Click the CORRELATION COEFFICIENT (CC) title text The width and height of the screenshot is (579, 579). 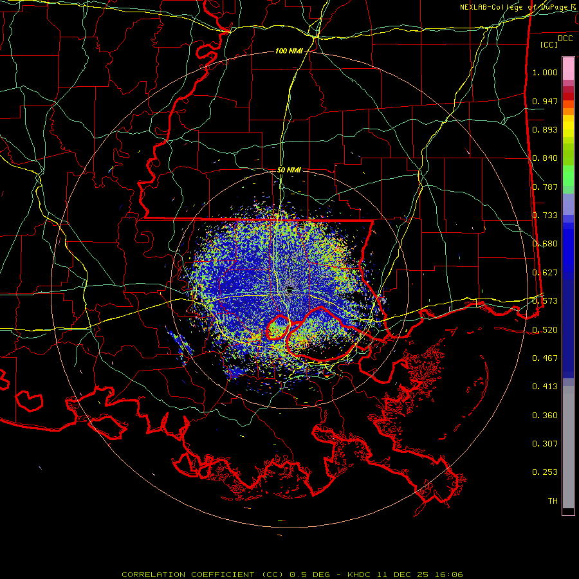[x=203, y=574]
